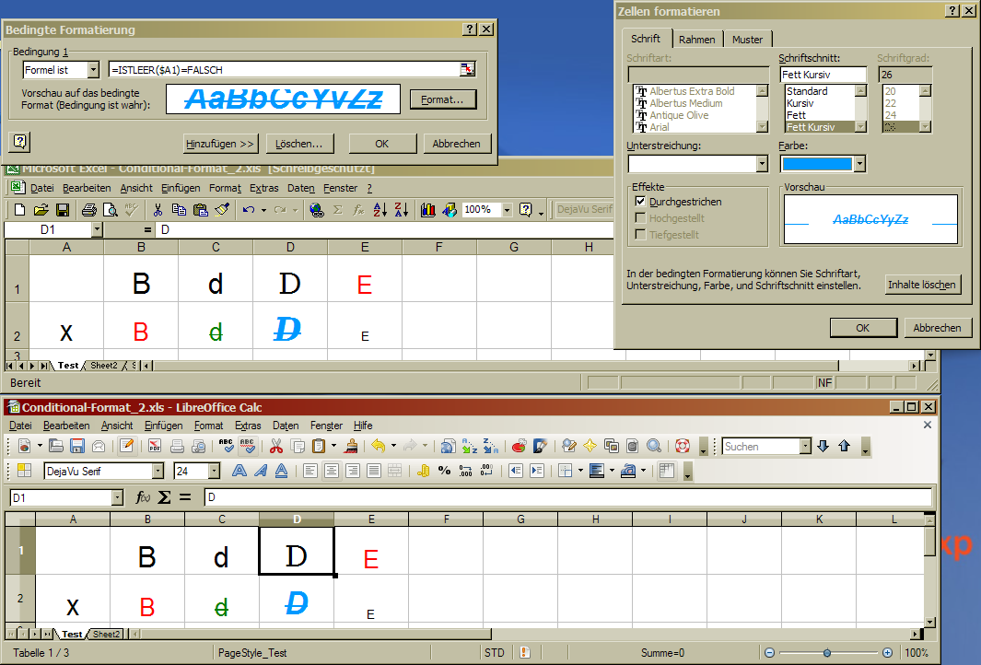Click the Save icon in LibreOffice toolbar
Image resolution: width=981 pixels, height=665 pixels.
(77, 447)
